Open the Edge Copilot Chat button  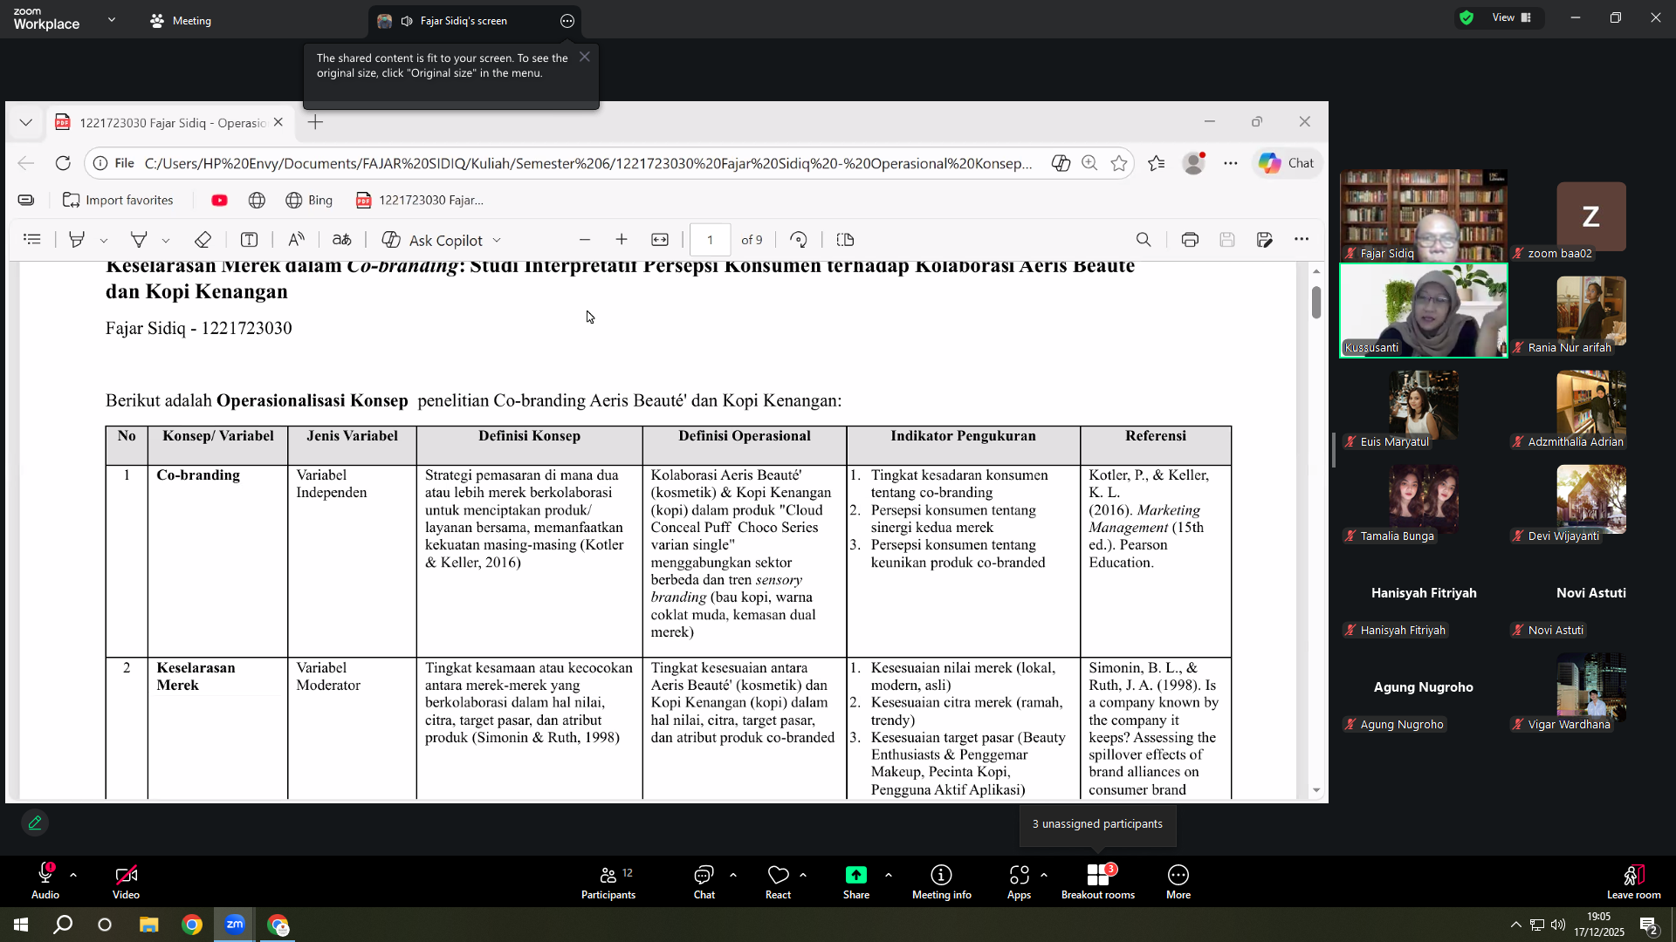click(x=1287, y=163)
